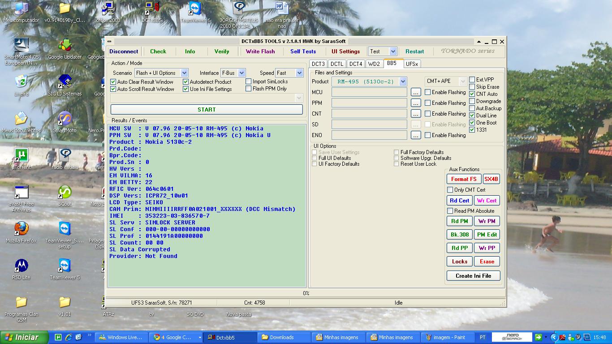Switch to the WD2 tab
This screenshot has width=612, height=344.
click(x=374, y=64)
